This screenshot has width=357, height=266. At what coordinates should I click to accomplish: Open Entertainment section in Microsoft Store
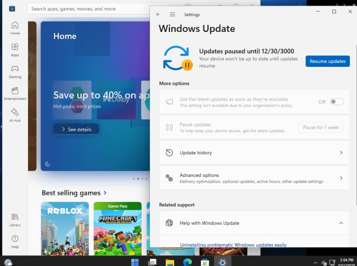[15, 93]
